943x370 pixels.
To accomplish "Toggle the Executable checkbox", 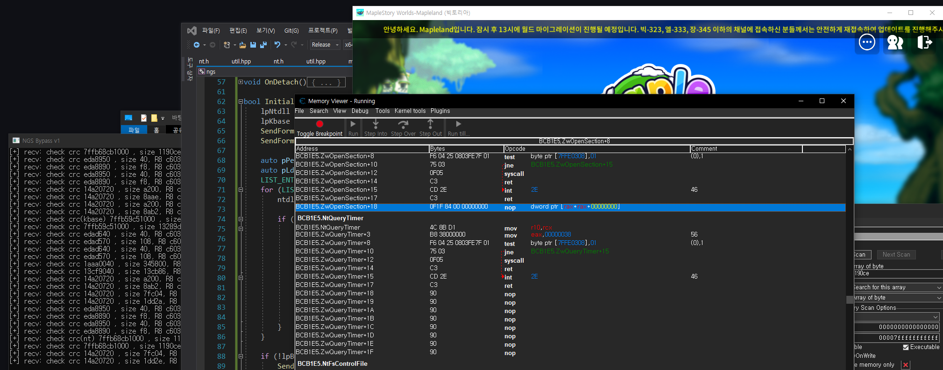I will (906, 347).
